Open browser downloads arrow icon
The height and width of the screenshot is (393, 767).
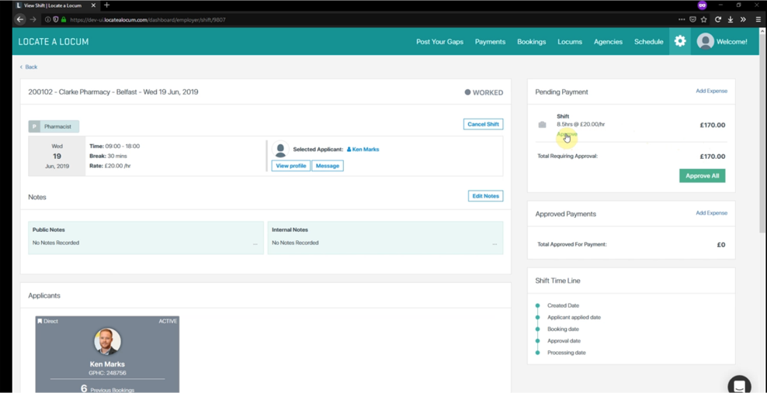731,19
